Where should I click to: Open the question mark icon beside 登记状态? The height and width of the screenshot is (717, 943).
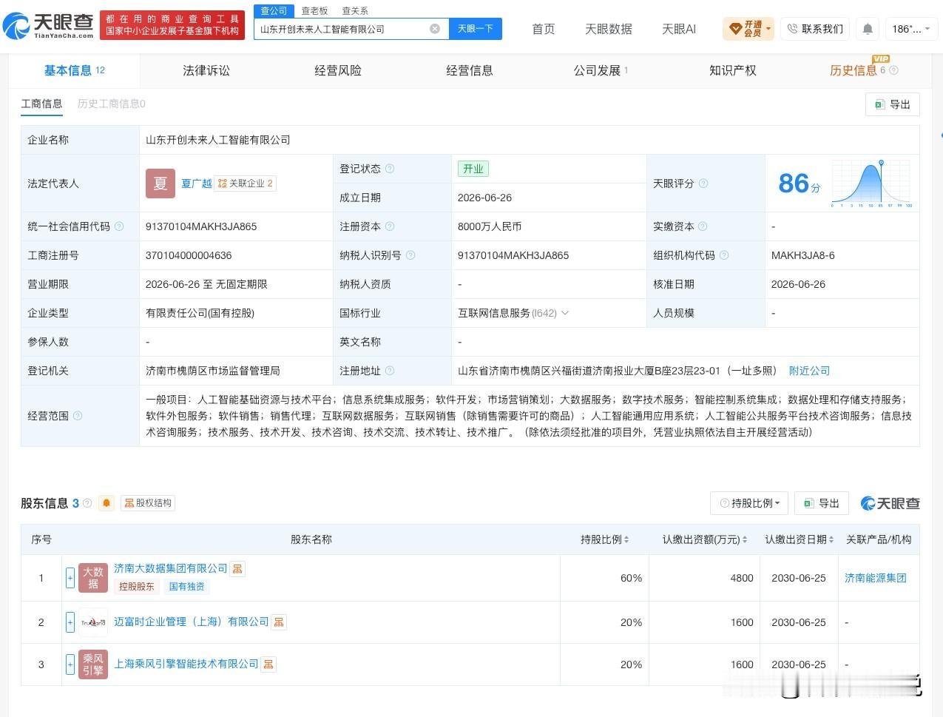click(x=390, y=169)
